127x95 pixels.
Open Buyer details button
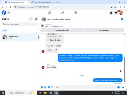(55, 40)
